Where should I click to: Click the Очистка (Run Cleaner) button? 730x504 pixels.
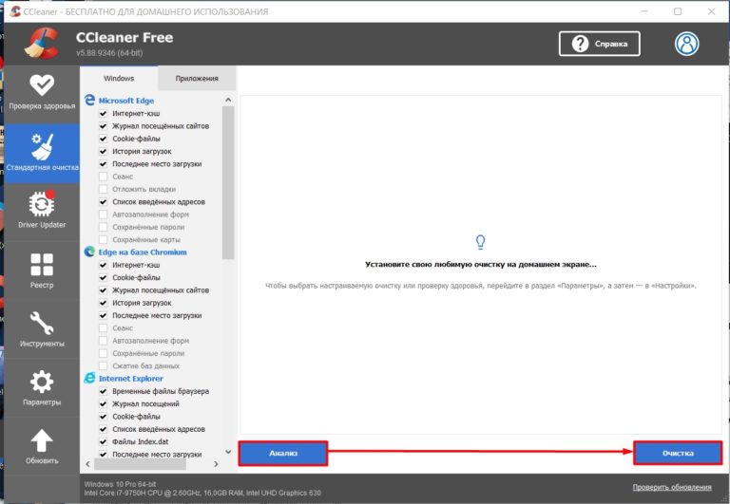[x=678, y=453]
